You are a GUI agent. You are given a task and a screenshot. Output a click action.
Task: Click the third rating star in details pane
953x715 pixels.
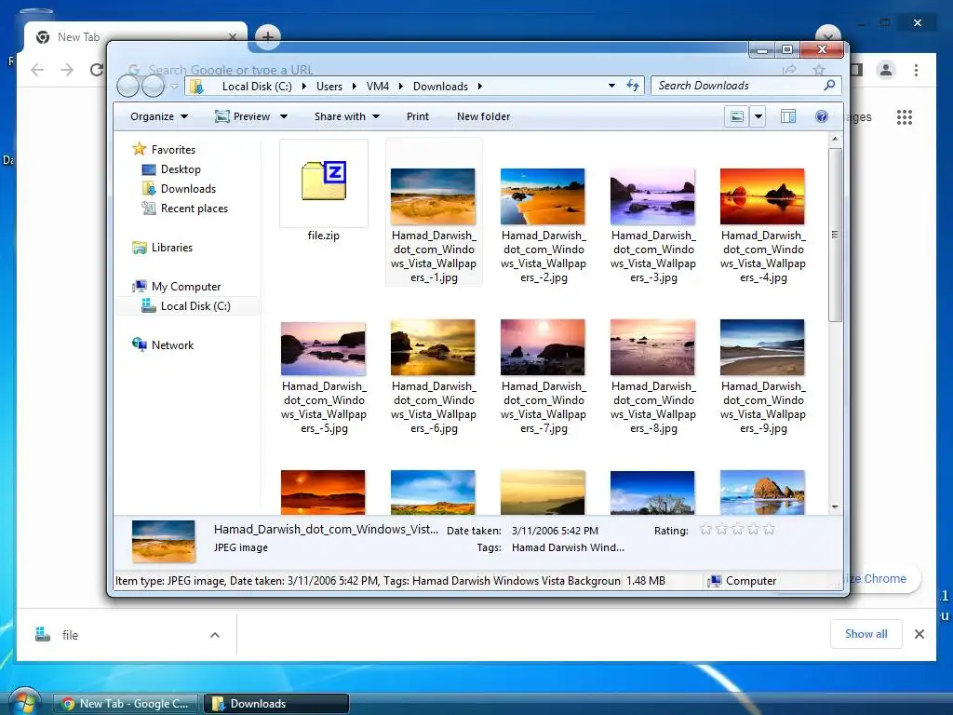pyautogui.click(x=737, y=529)
